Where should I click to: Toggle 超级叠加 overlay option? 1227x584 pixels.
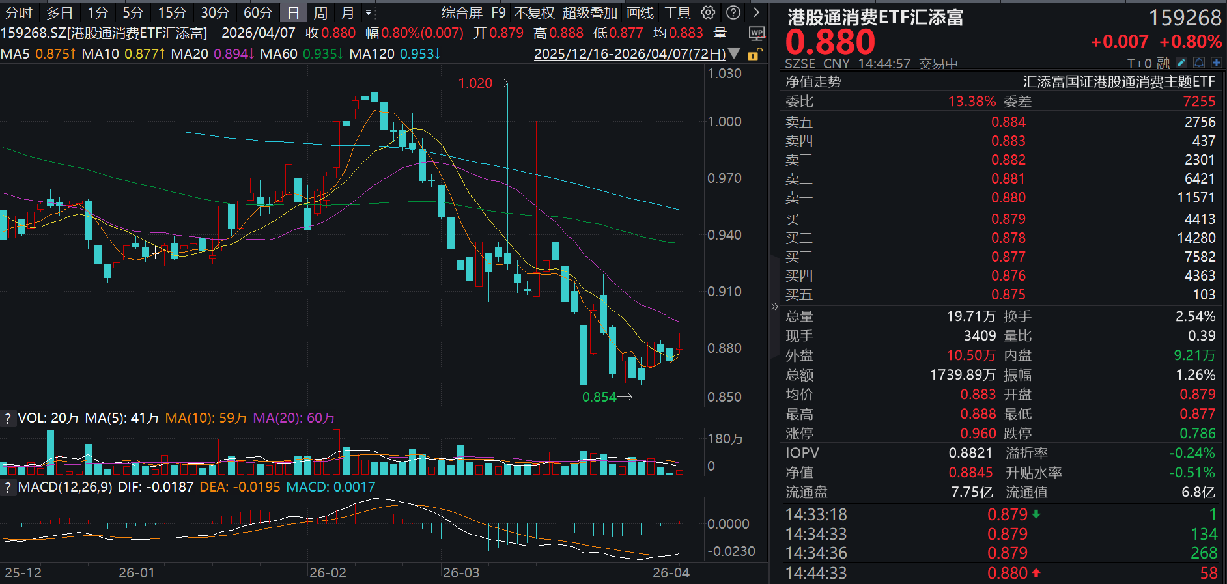pos(589,12)
